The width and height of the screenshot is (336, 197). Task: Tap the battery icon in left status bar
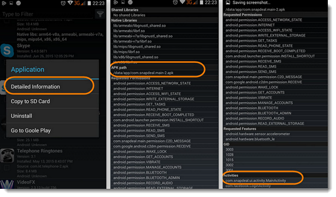[90, 3]
